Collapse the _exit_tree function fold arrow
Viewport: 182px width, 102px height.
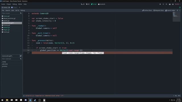30,33
